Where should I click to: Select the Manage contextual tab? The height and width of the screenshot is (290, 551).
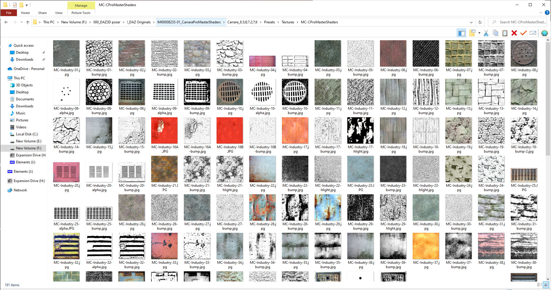81,6
